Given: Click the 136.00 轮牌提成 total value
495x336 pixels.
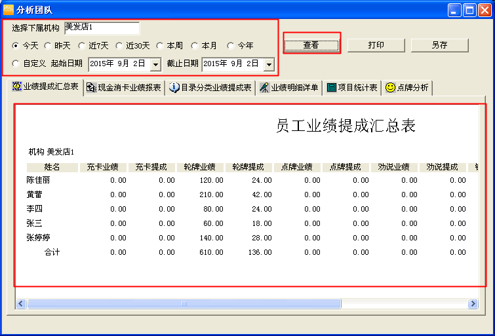Looking at the screenshot, I should [x=260, y=252].
